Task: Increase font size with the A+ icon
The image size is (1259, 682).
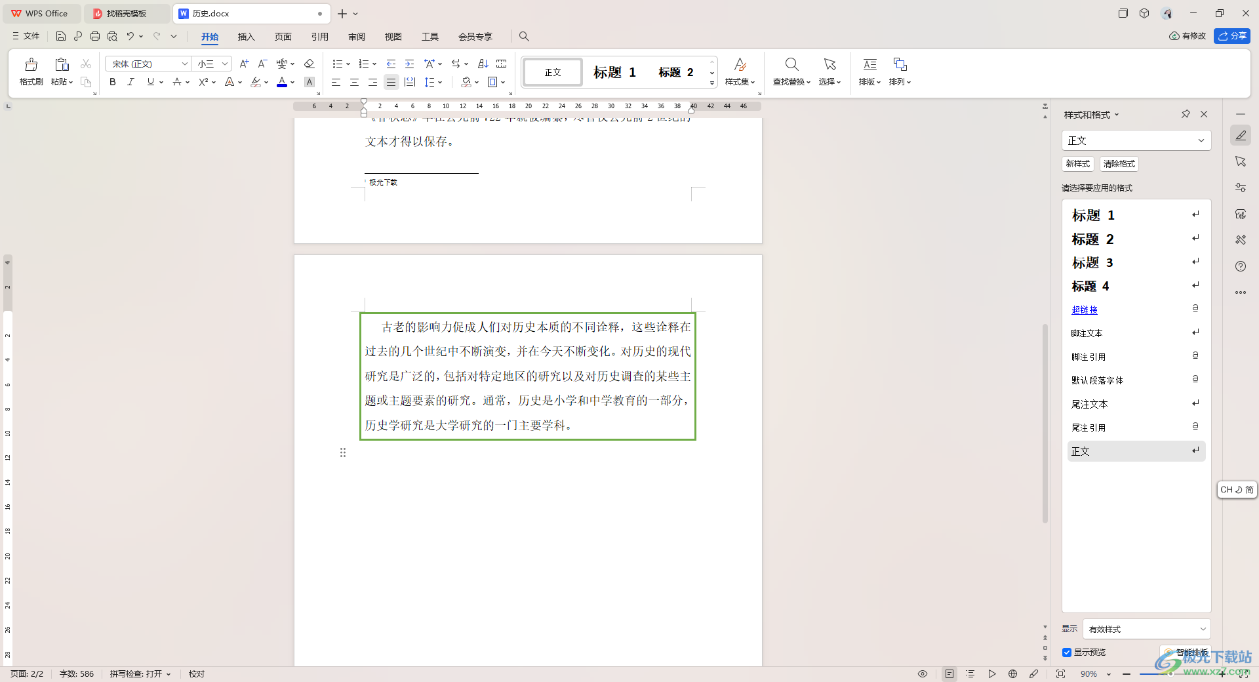Action: click(x=244, y=64)
